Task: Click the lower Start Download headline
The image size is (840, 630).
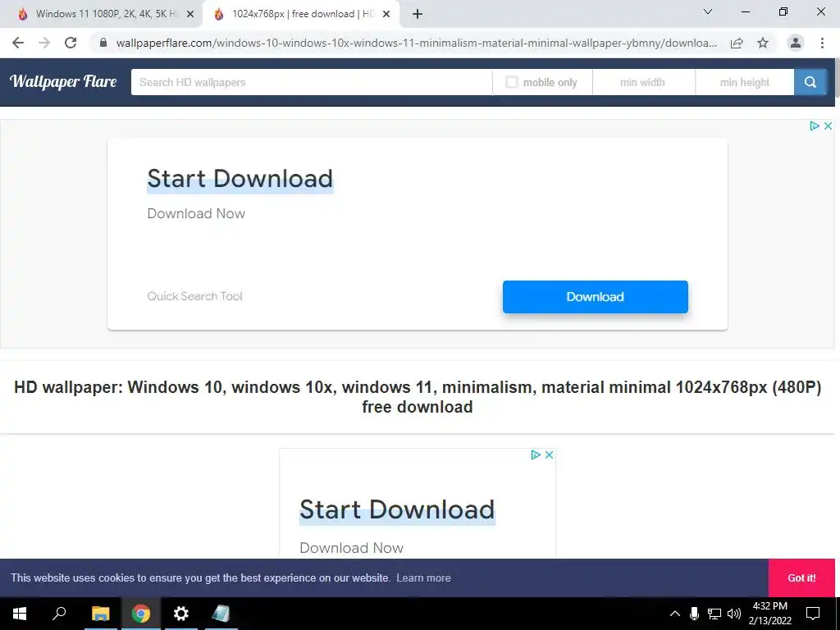Action: tap(397, 509)
